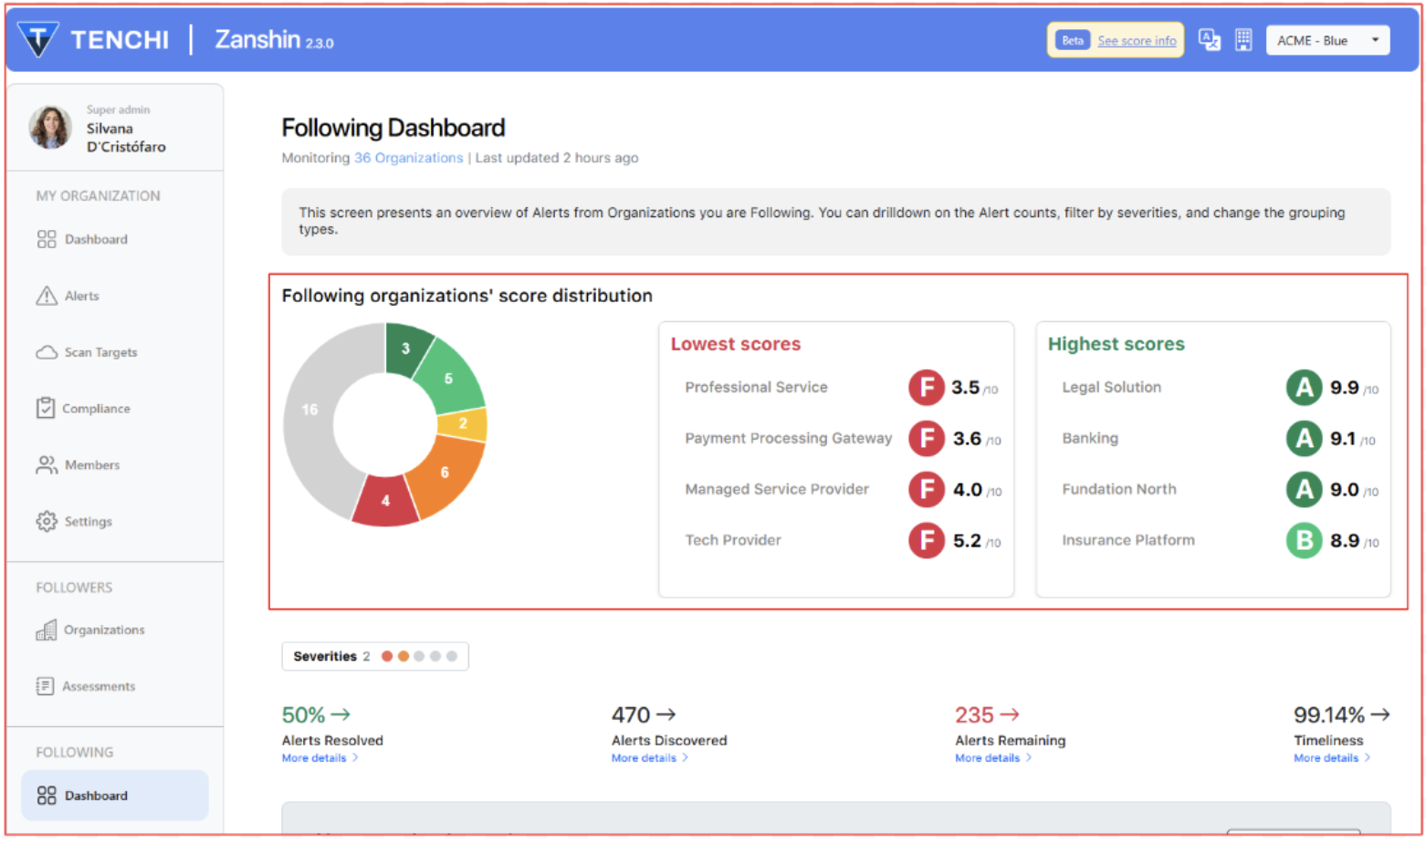Image resolution: width=1426 pixels, height=843 pixels.
Task: Click F grade badge for Payment Processing Gateway
Action: pyautogui.click(x=926, y=439)
